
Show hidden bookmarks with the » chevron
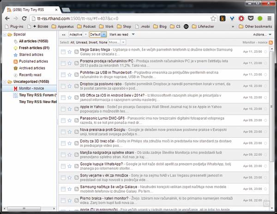pyautogui.click(x=233, y=26)
